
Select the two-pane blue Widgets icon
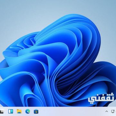click(x=11, y=111)
